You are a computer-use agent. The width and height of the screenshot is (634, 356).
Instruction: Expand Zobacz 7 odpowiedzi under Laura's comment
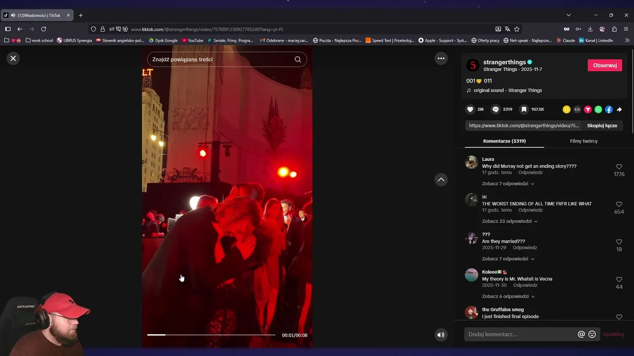pos(508,183)
